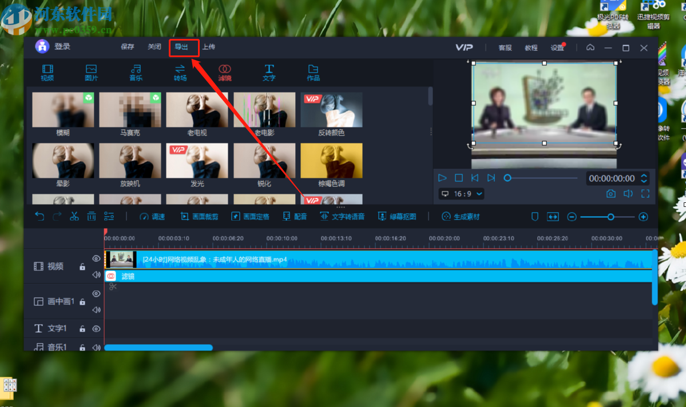
Task: Click the zoom-in plus icon on timeline
Action: tap(643, 217)
